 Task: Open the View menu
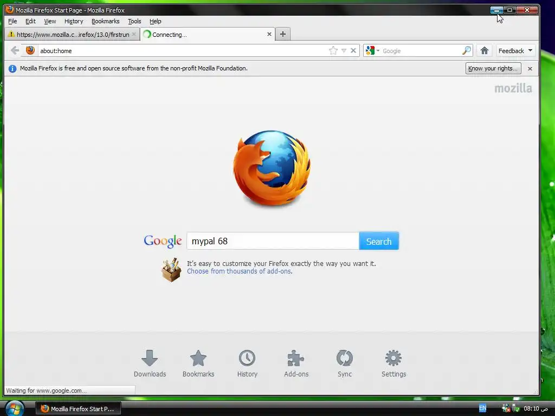(x=50, y=21)
